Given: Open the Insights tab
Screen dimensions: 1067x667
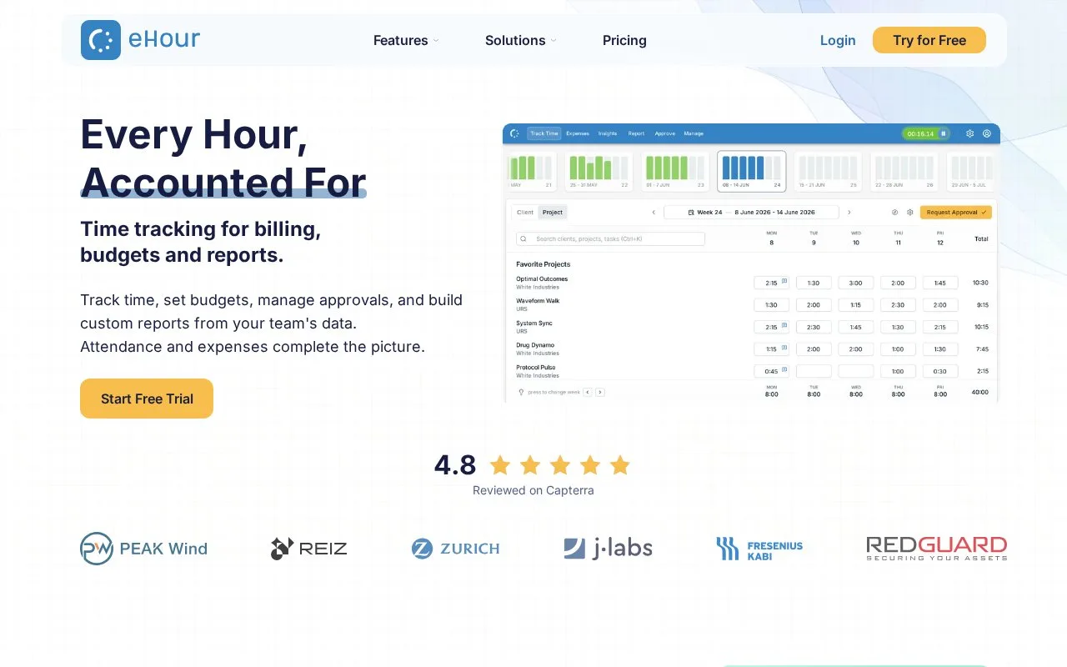Looking at the screenshot, I should click(608, 133).
